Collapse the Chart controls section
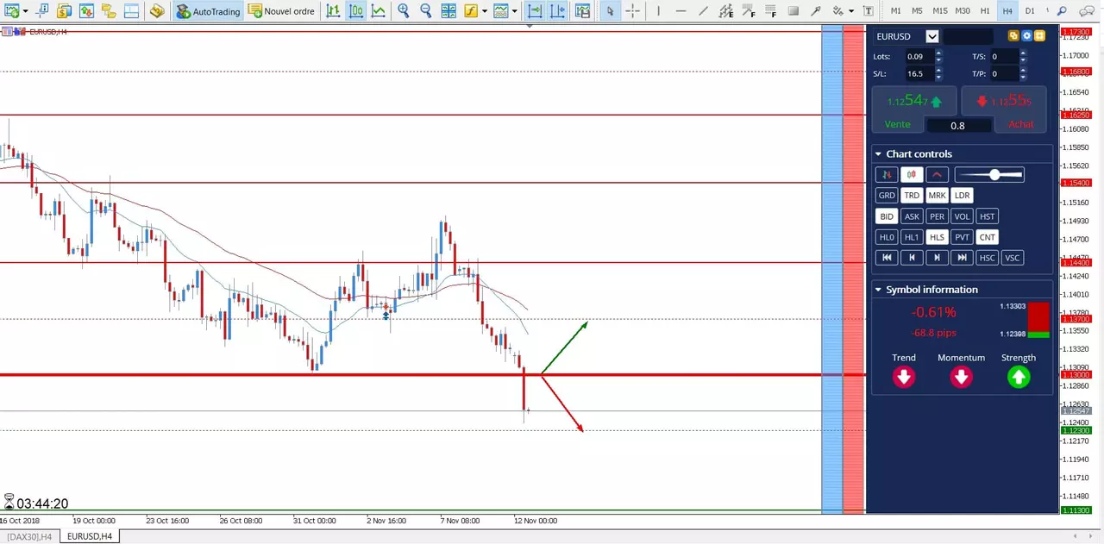 (878, 154)
